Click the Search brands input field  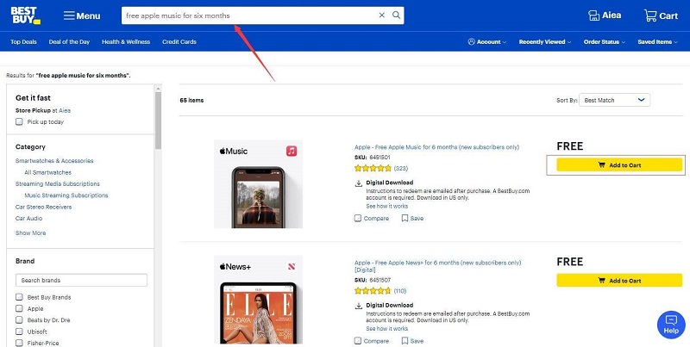tap(81, 281)
